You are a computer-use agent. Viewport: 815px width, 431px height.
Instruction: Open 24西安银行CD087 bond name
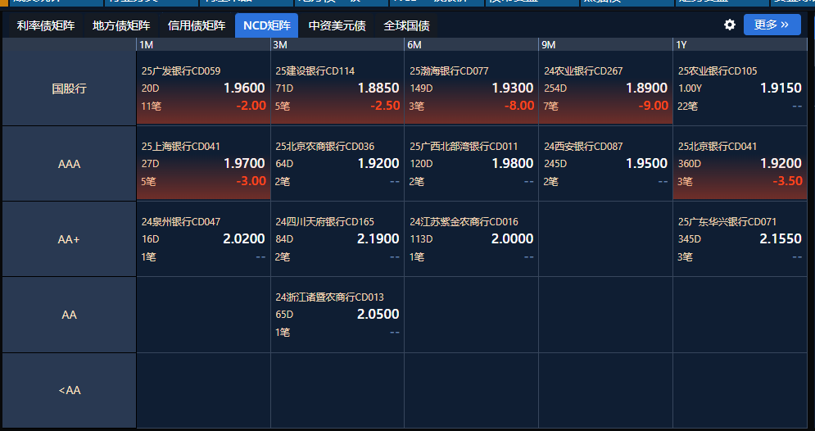[583, 146]
